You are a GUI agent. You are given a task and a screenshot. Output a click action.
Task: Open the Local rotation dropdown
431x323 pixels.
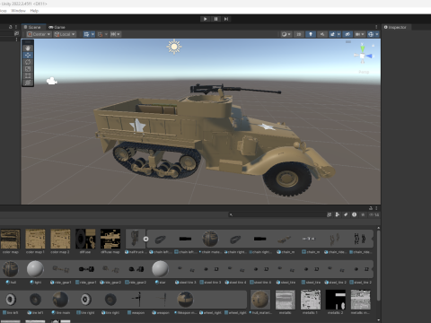[x=65, y=34]
